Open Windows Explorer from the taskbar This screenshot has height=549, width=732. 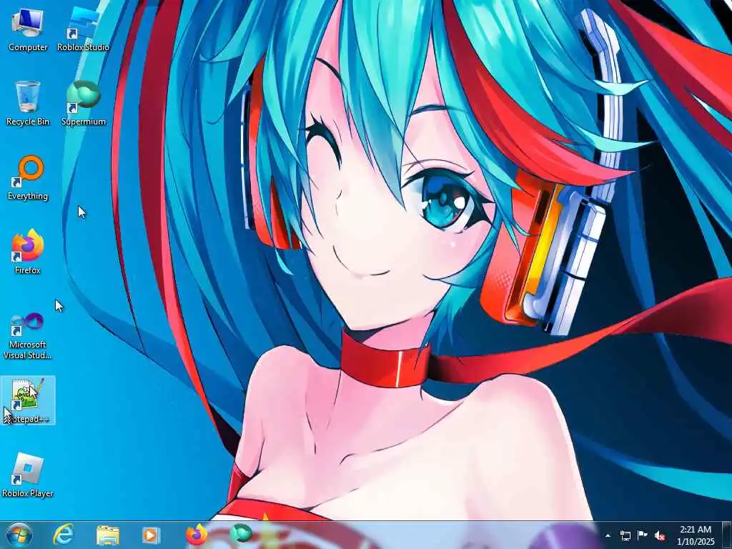point(108,535)
